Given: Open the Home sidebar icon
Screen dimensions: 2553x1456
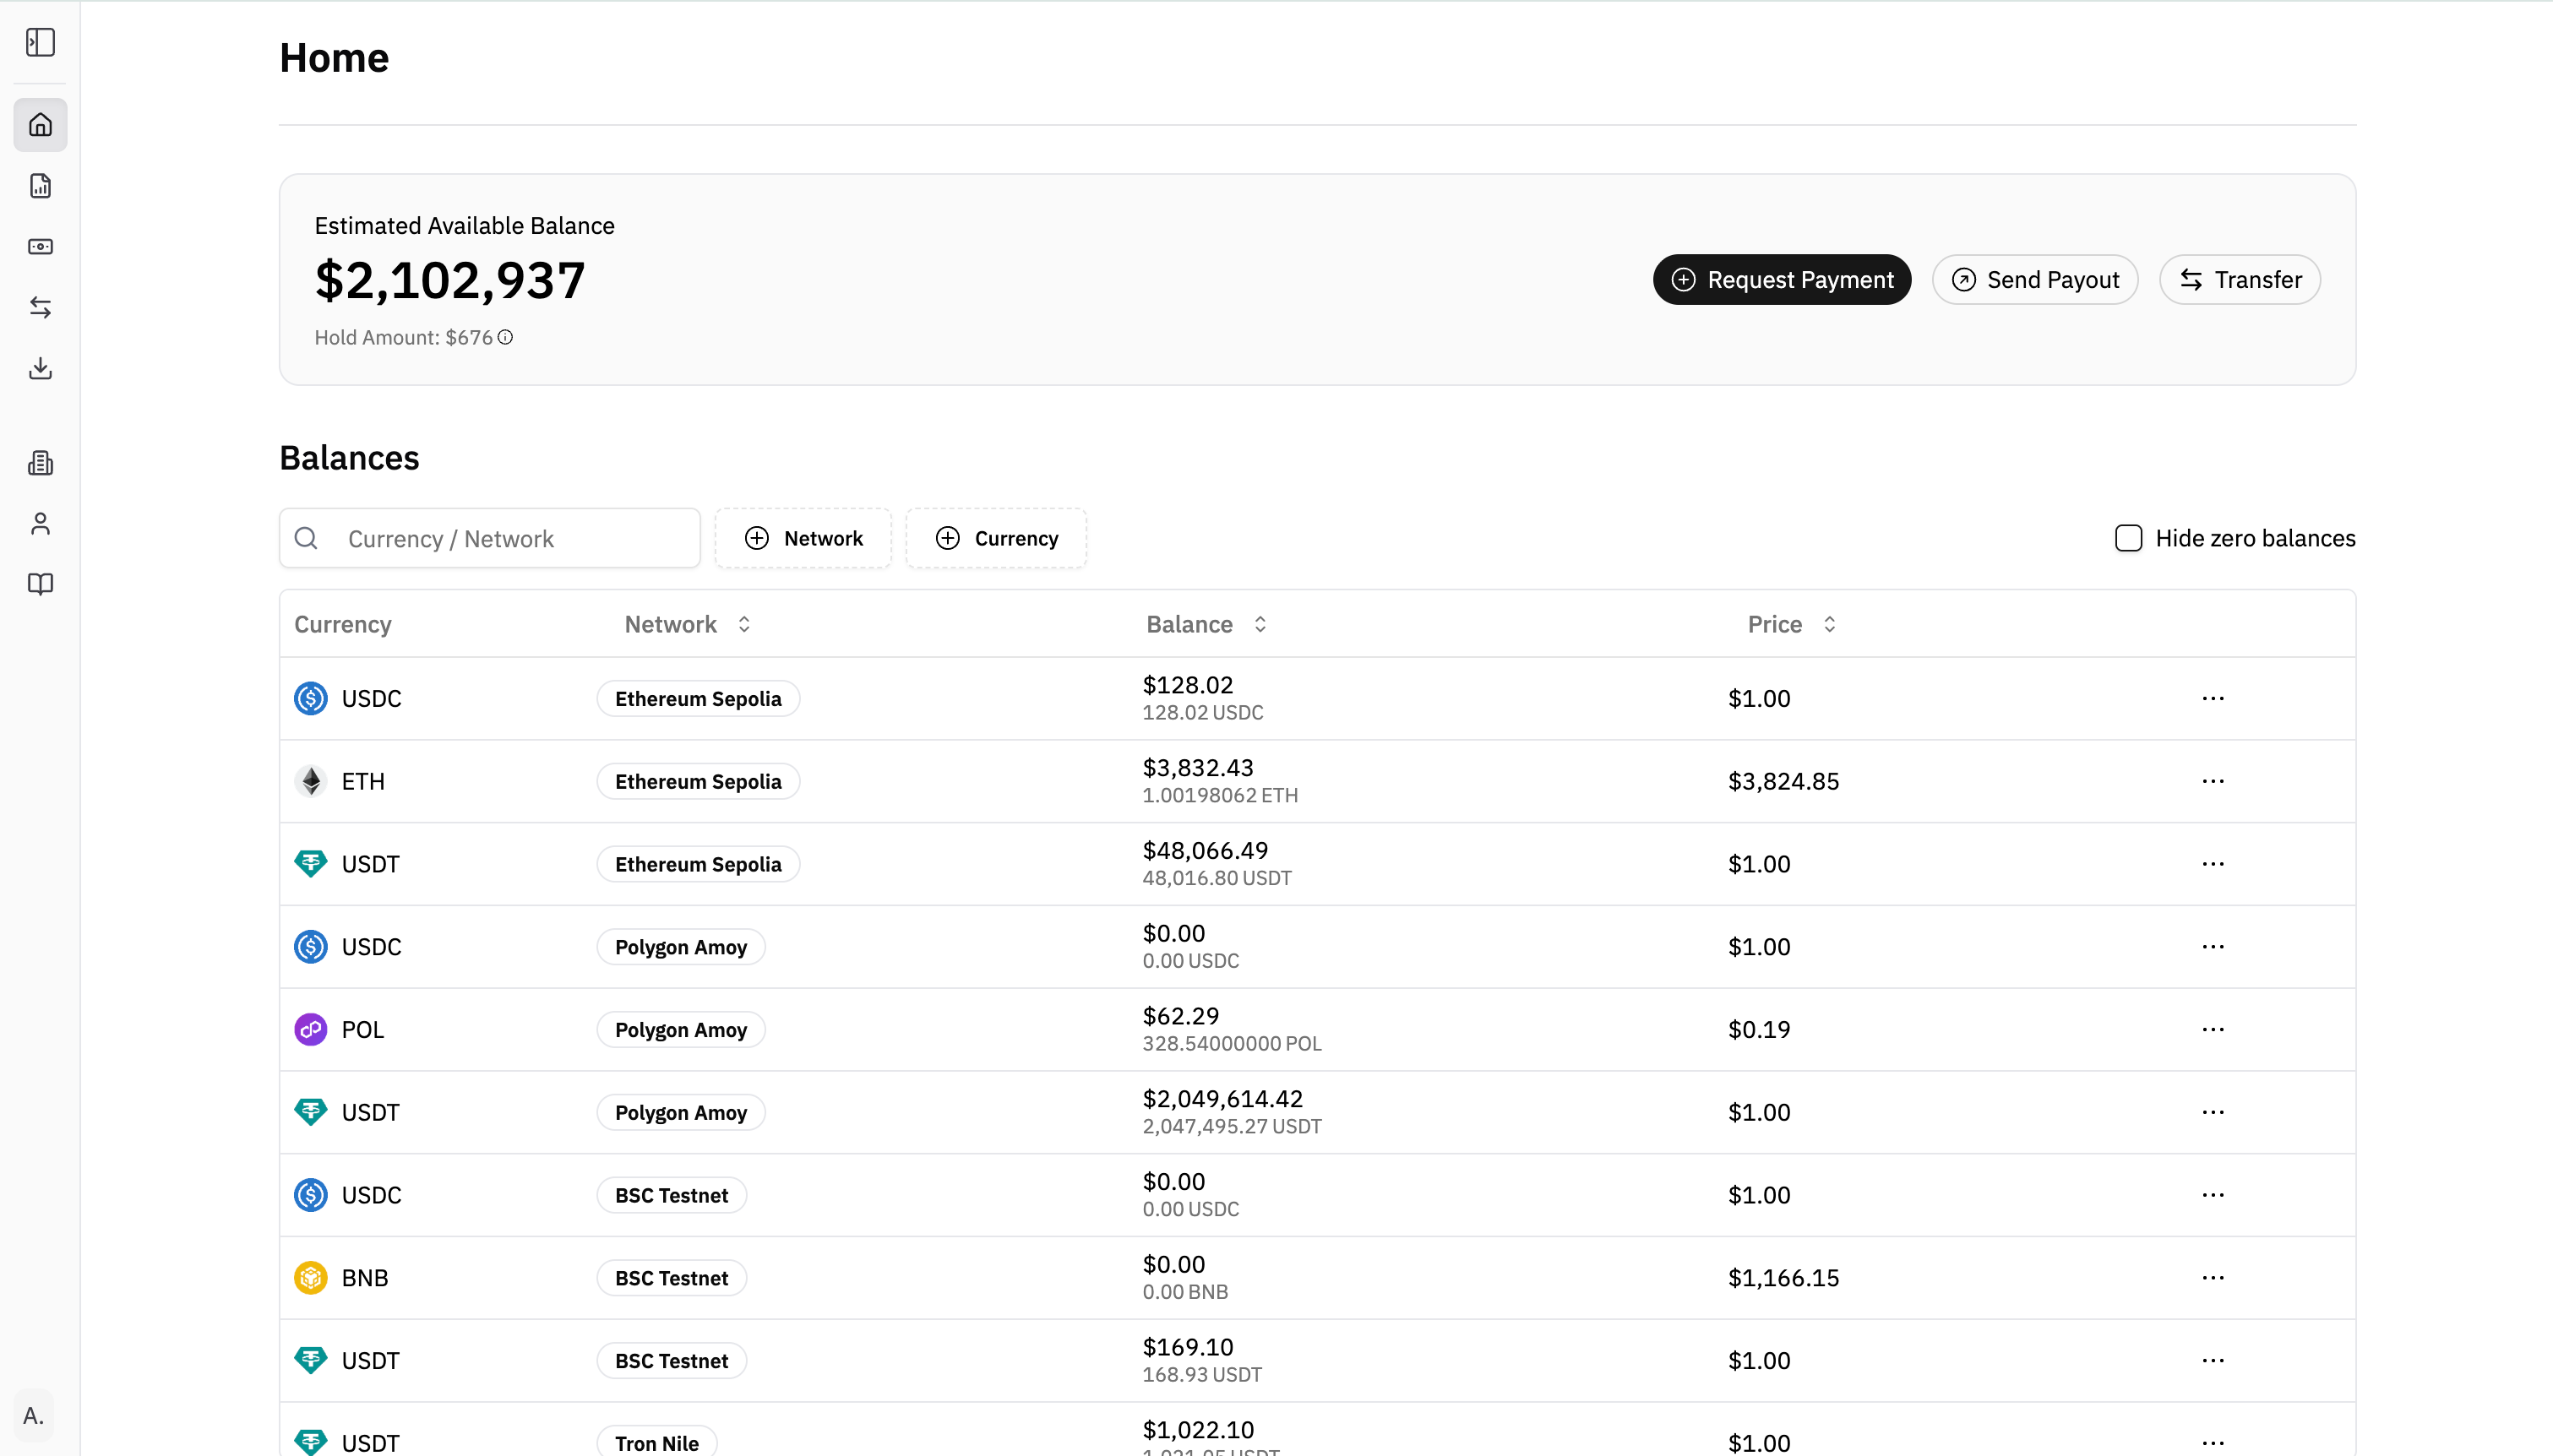Looking at the screenshot, I should pos(40,125).
